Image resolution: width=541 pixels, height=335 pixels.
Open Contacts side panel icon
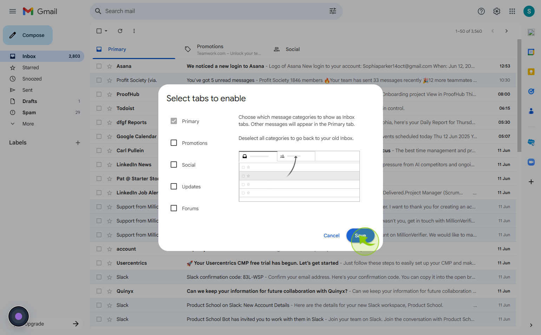click(531, 111)
